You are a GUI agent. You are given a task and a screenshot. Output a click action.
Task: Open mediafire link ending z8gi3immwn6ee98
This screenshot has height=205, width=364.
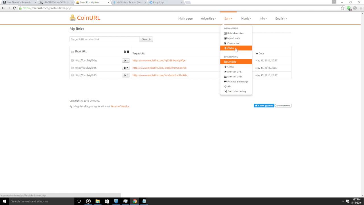pos(160,68)
